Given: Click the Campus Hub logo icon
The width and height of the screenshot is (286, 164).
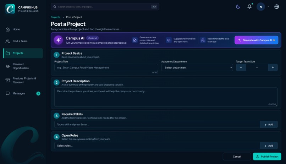Looking at the screenshot, I should click(10, 9).
